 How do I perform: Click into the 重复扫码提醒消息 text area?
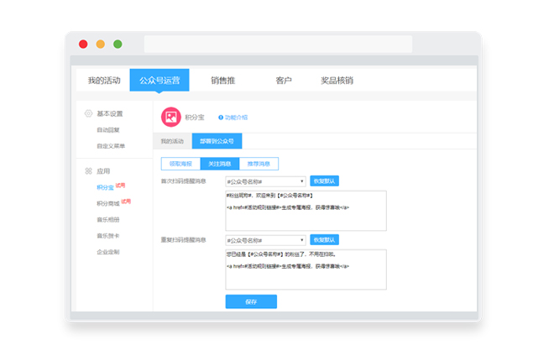click(x=306, y=269)
